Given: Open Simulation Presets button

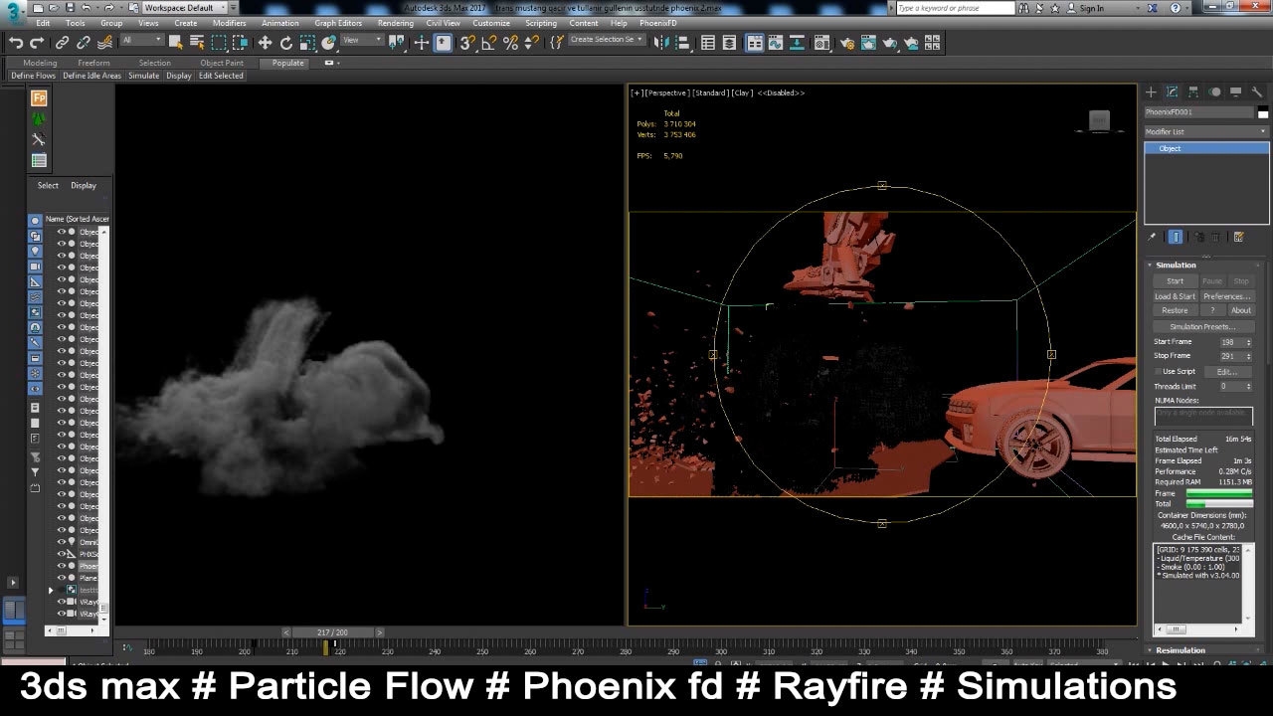Looking at the screenshot, I should click(1203, 326).
